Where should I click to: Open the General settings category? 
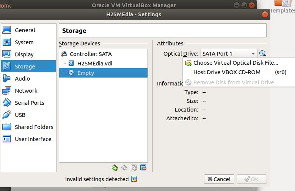coord(28,30)
